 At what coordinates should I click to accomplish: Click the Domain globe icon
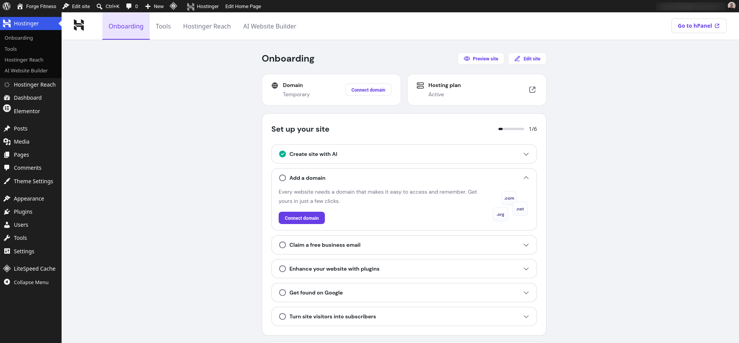[x=275, y=85]
